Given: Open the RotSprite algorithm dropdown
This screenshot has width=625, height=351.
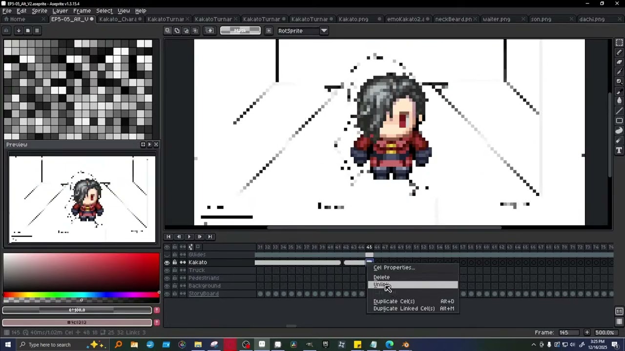Looking at the screenshot, I should click(324, 31).
